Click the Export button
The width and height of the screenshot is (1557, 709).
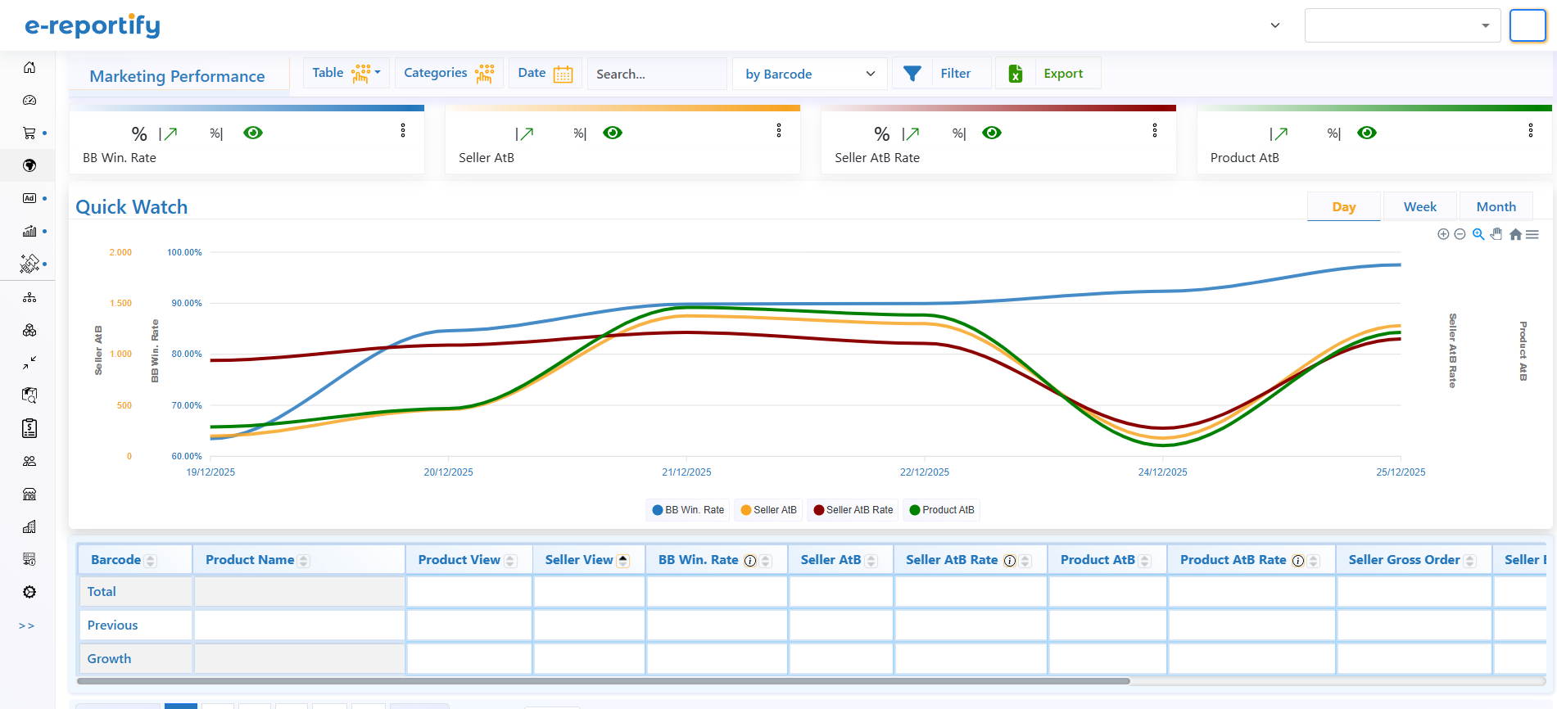1048,74
